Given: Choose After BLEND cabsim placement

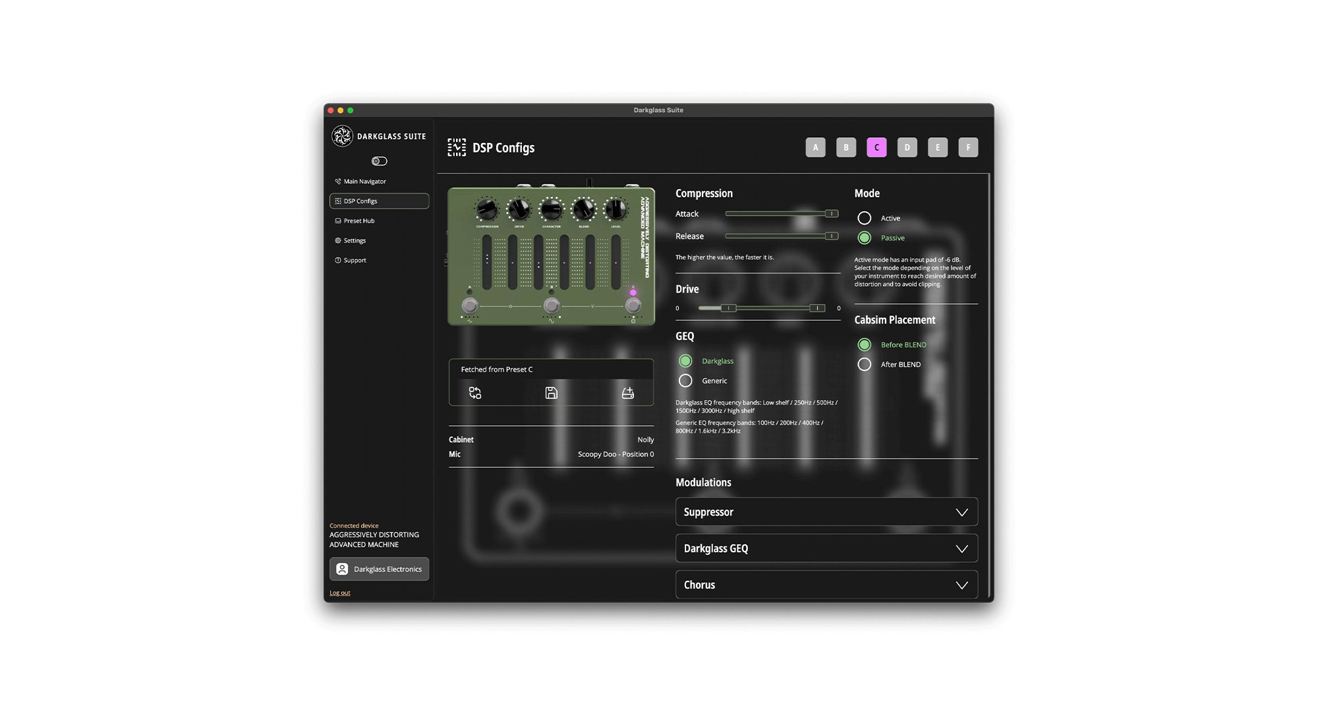Looking at the screenshot, I should 864,364.
